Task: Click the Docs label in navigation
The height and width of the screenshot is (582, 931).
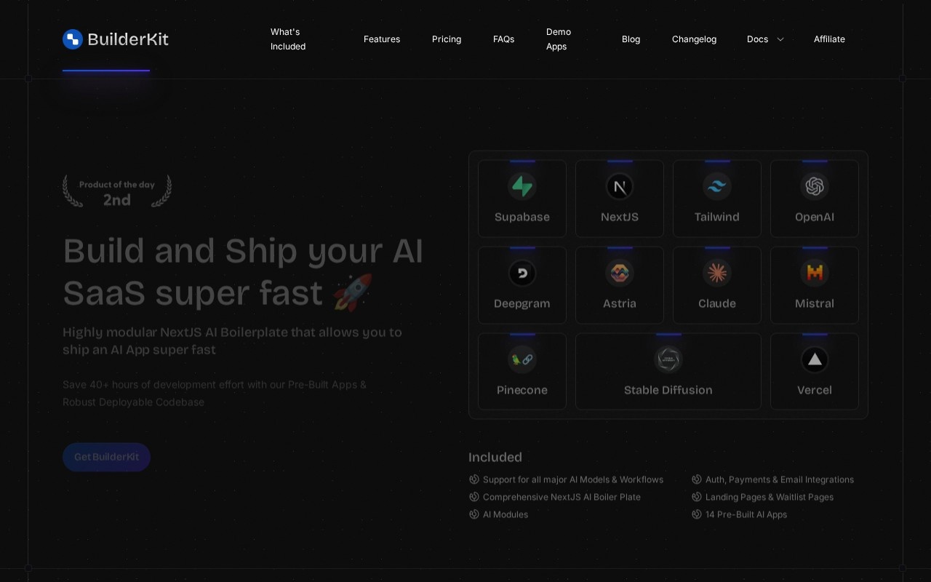Action: tap(757, 39)
